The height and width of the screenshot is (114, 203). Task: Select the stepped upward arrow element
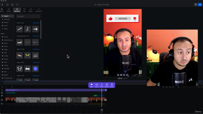coord(28,29)
